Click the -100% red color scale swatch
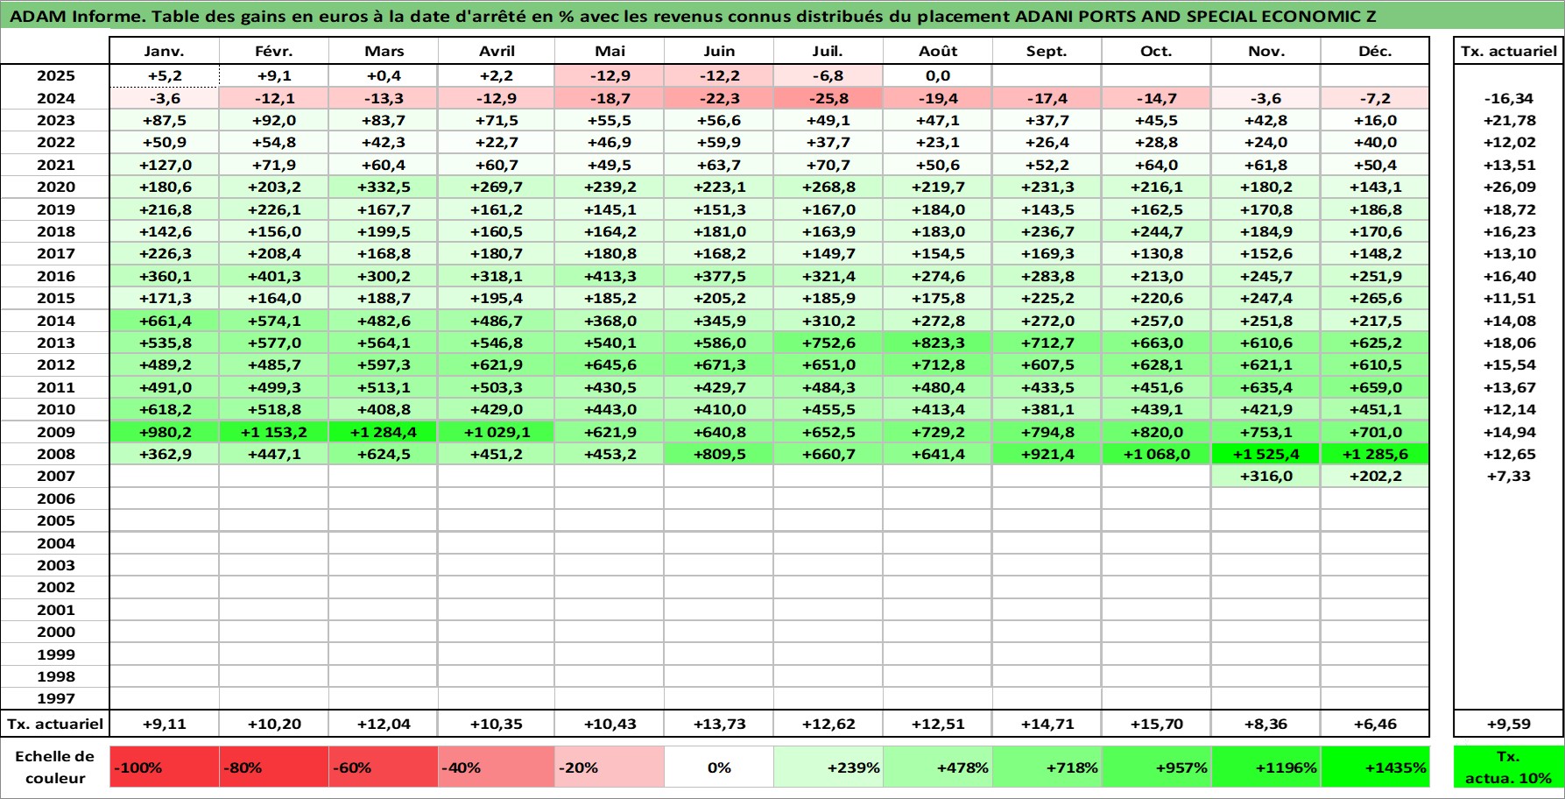The width and height of the screenshot is (1565, 799). click(x=164, y=767)
